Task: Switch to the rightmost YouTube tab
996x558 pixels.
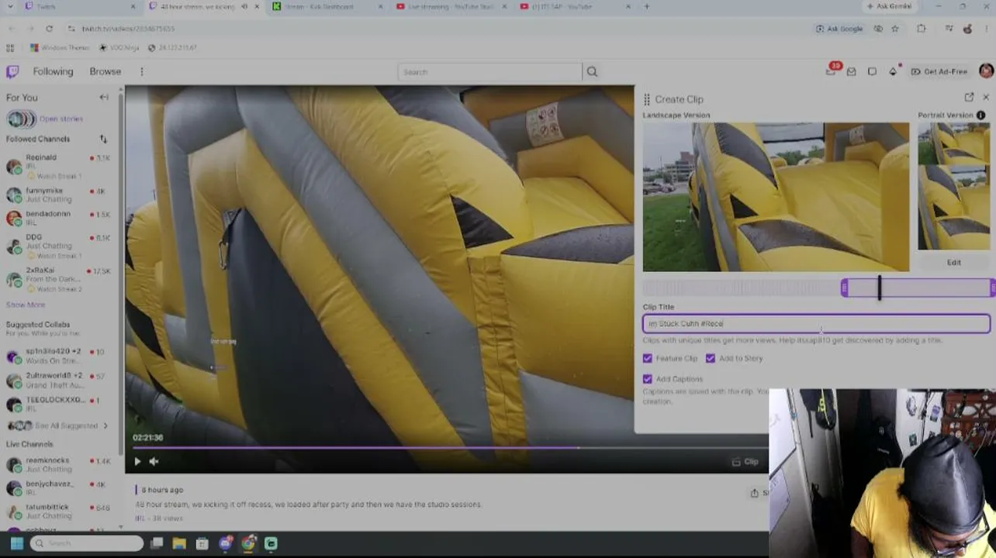Action: 575,7
